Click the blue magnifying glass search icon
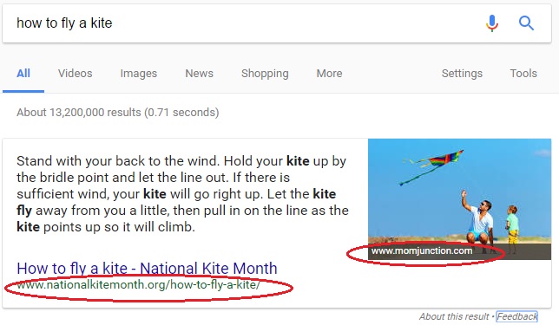Image resolution: width=559 pixels, height=325 pixels. 526,23
